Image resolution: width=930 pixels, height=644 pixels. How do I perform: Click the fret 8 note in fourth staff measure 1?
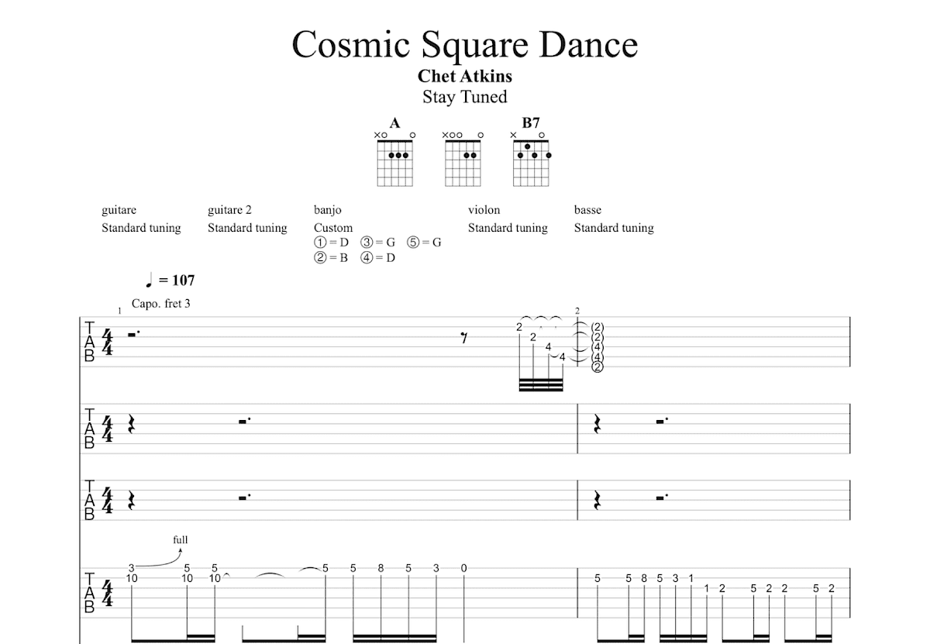[381, 568]
